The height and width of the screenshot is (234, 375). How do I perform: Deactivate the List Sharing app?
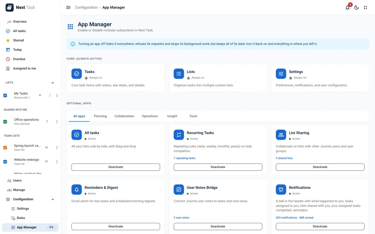[x=320, y=167]
